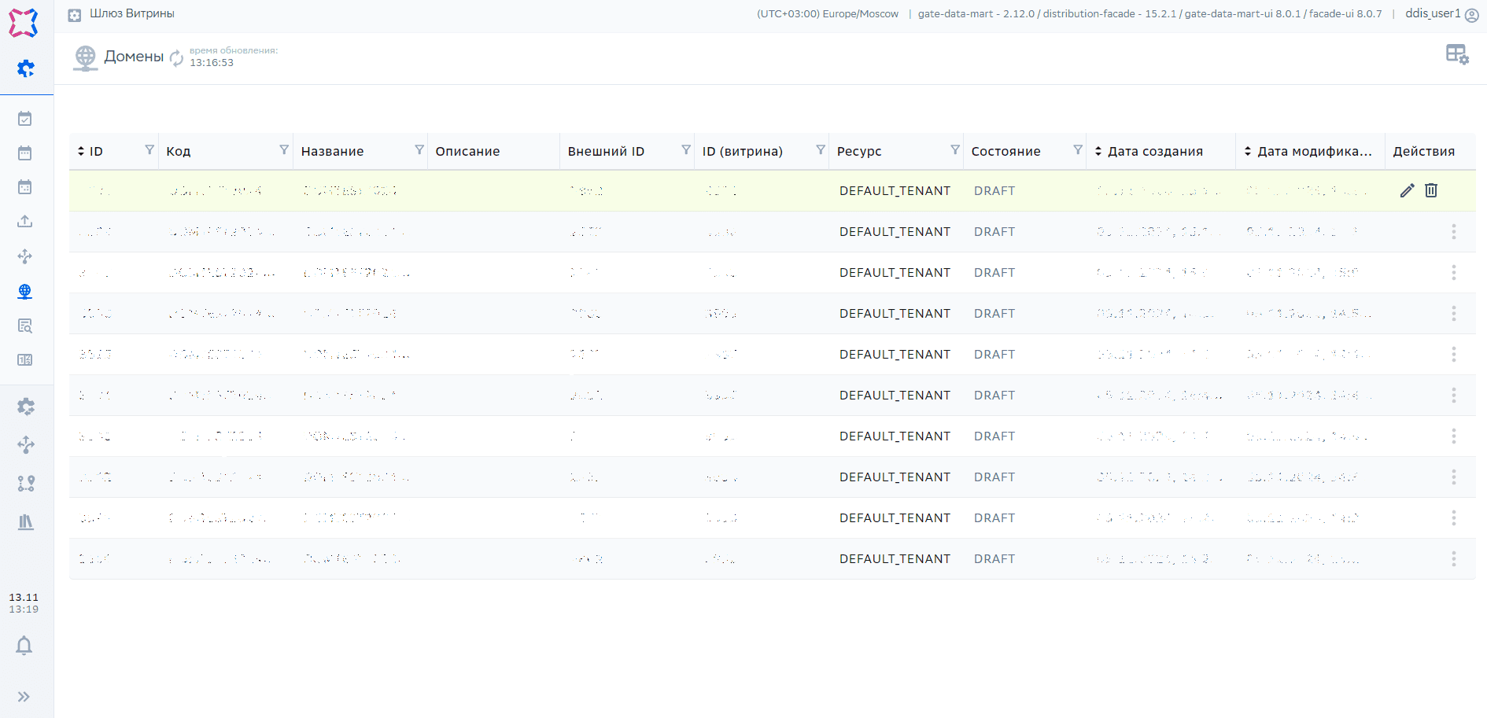
Task: Click the refresh icon next to Домены
Action: [177, 57]
